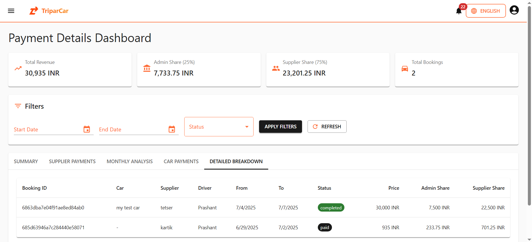The width and height of the screenshot is (532, 242).
Task: Open the user account avatar menu
Action: tap(514, 10)
